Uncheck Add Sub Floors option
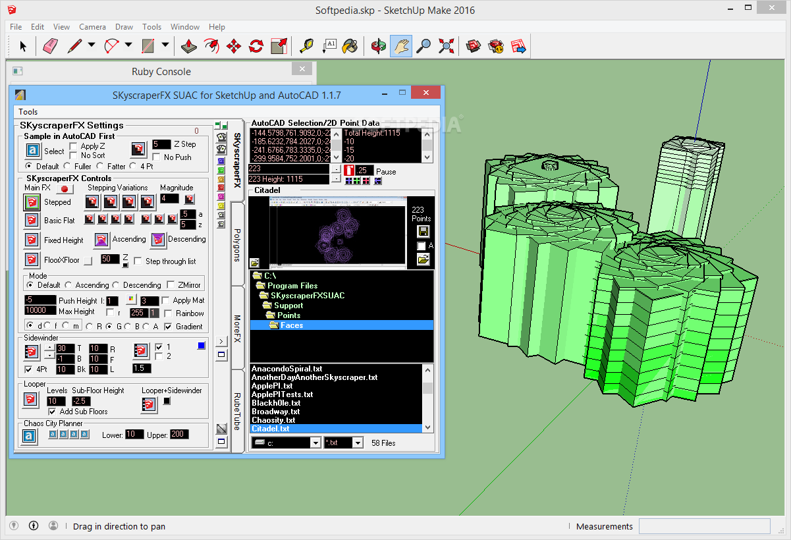The height and width of the screenshot is (540, 791). tap(53, 412)
